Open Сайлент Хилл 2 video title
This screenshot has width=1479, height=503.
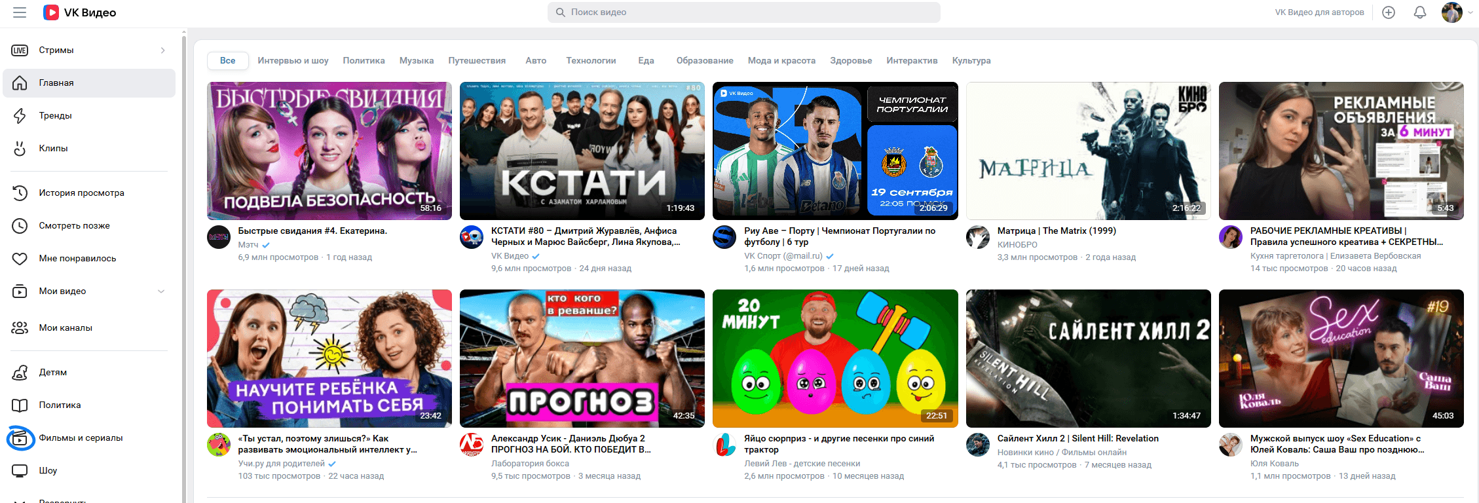click(1077, 439)
